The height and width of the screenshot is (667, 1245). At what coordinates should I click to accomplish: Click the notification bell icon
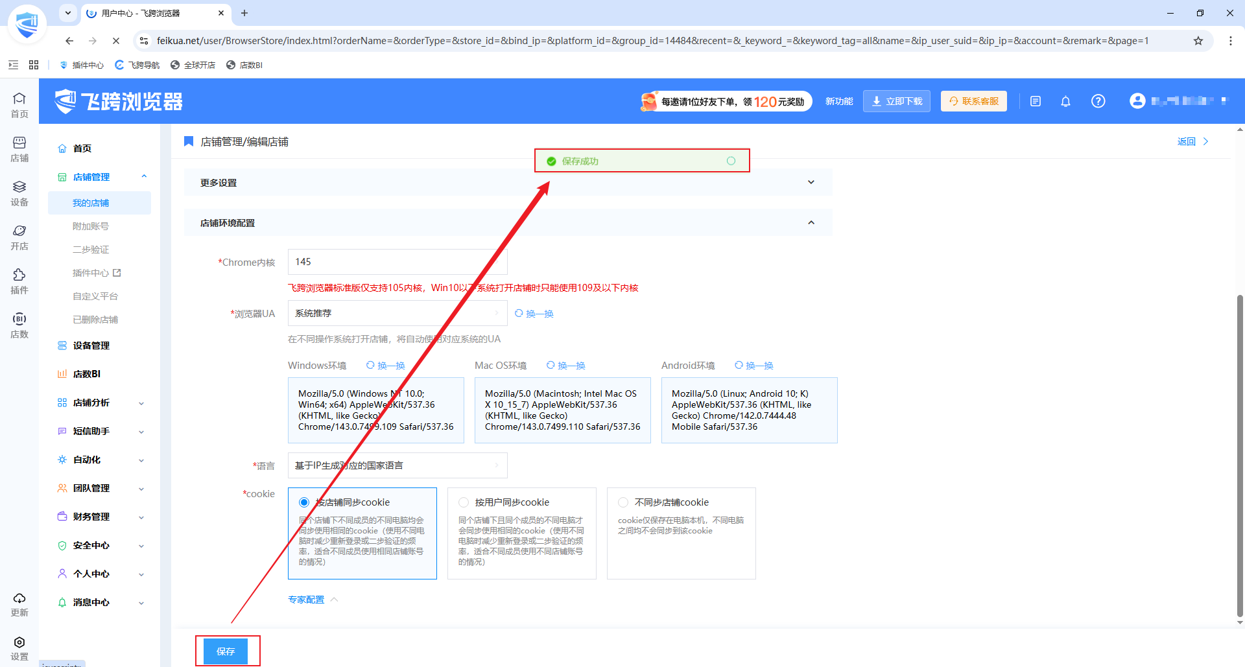1065,101
